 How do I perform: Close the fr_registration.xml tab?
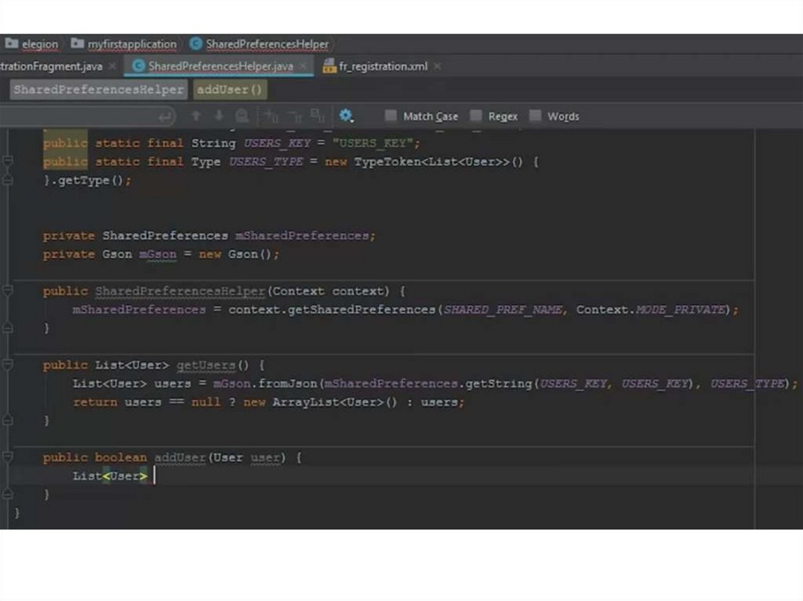438,67
